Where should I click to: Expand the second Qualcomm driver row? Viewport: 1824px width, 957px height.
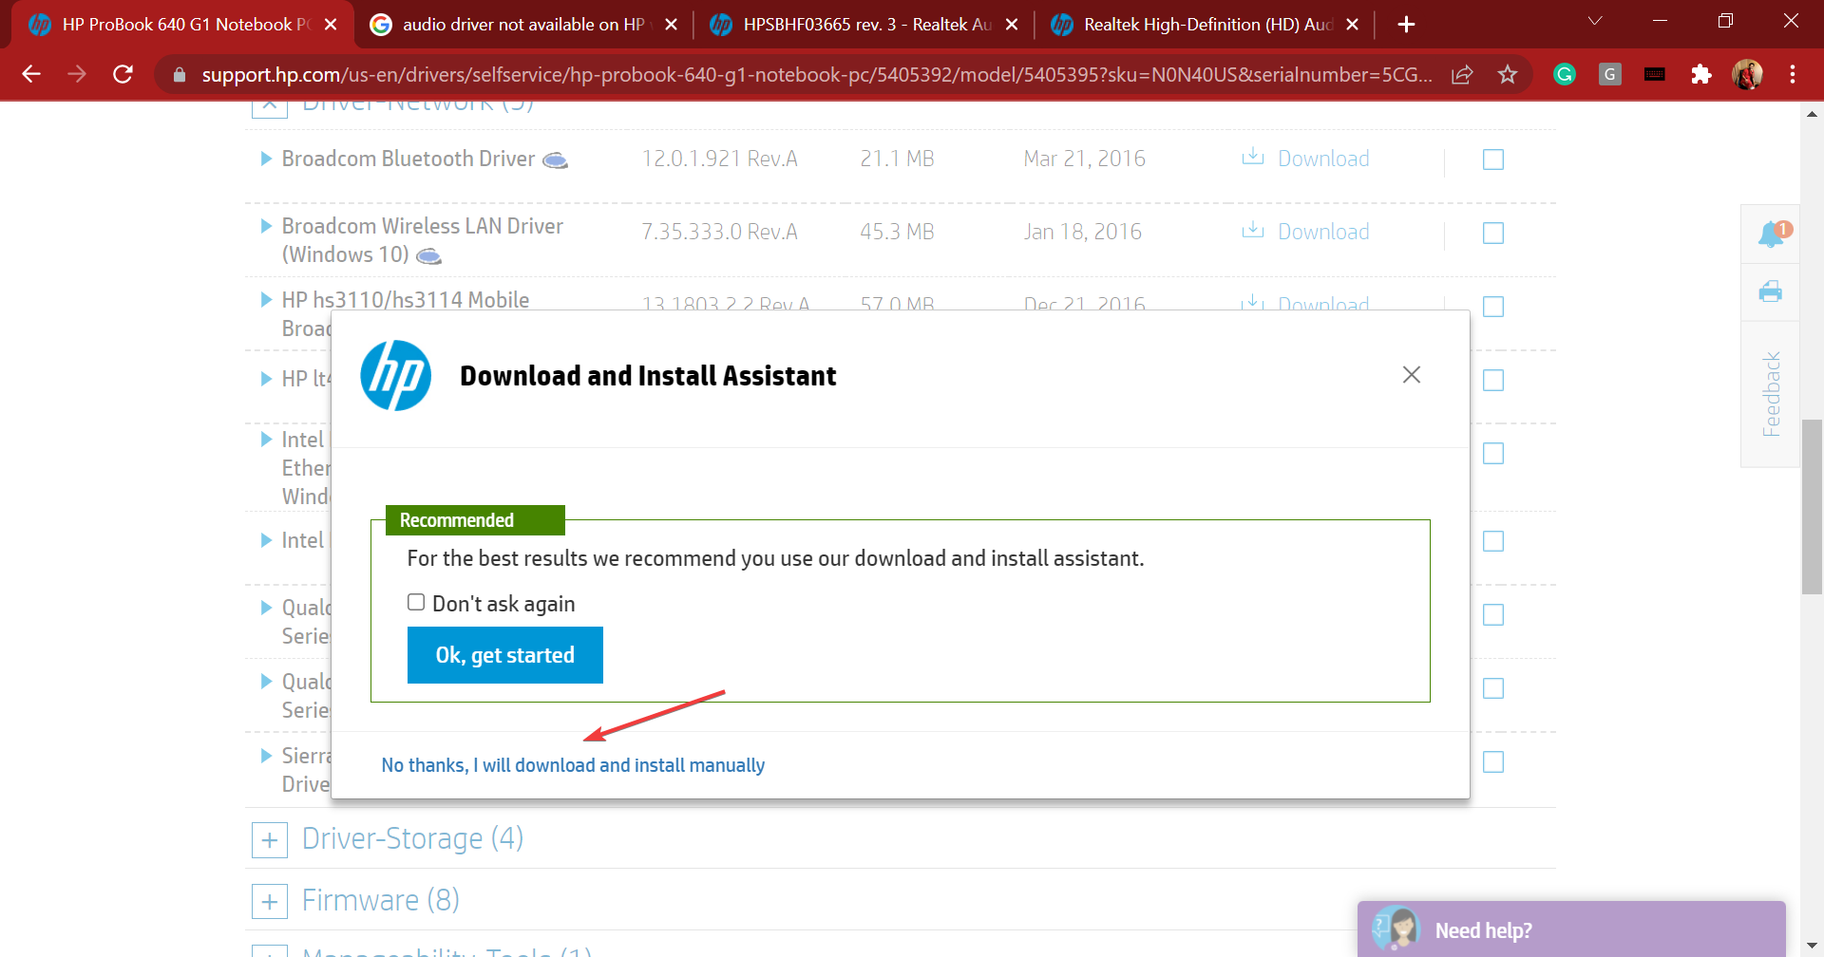point(266,682)
